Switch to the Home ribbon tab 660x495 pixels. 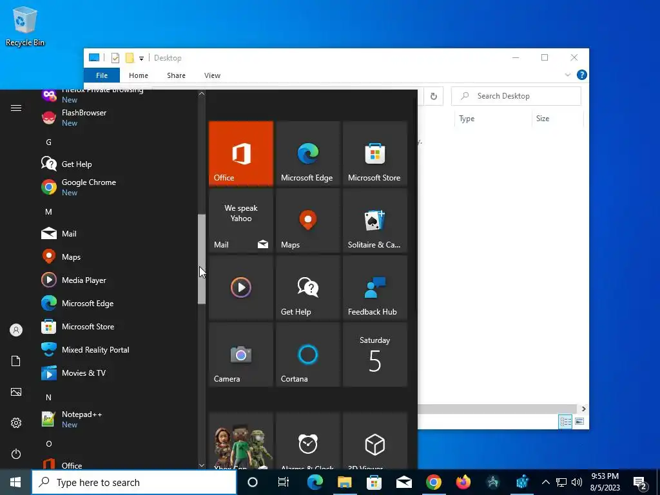tap(139, 75)
